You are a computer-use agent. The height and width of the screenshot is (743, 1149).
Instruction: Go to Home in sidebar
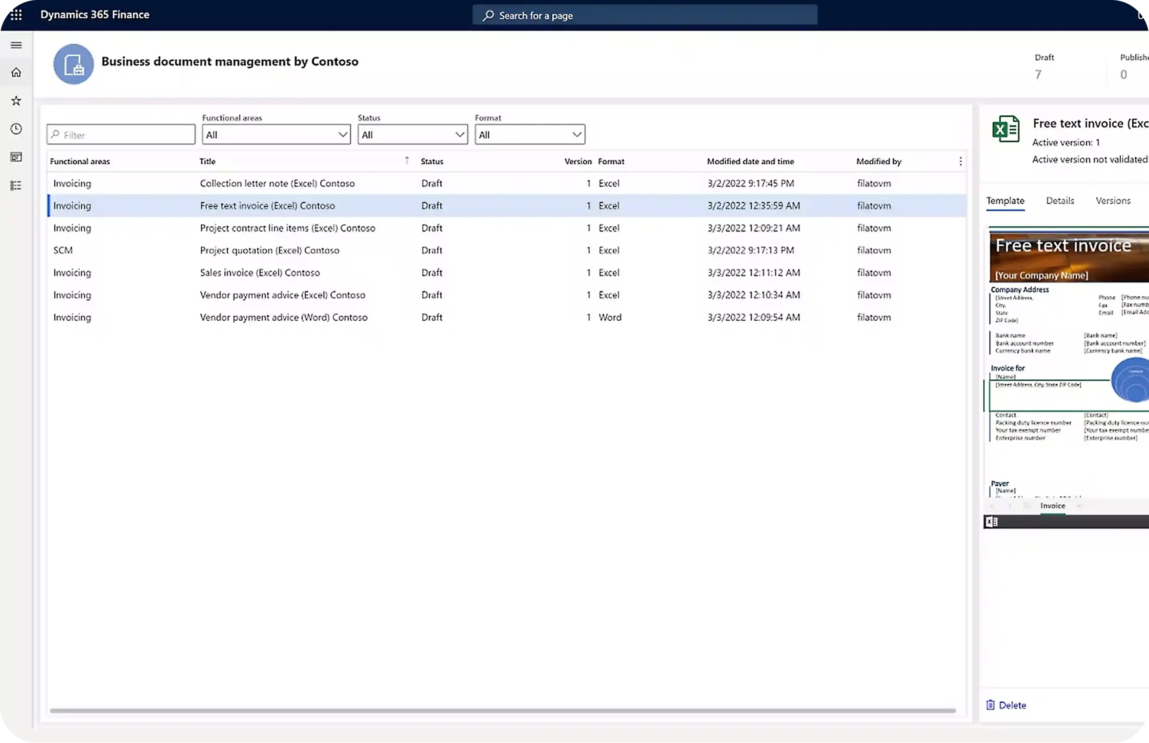point(16,72)
